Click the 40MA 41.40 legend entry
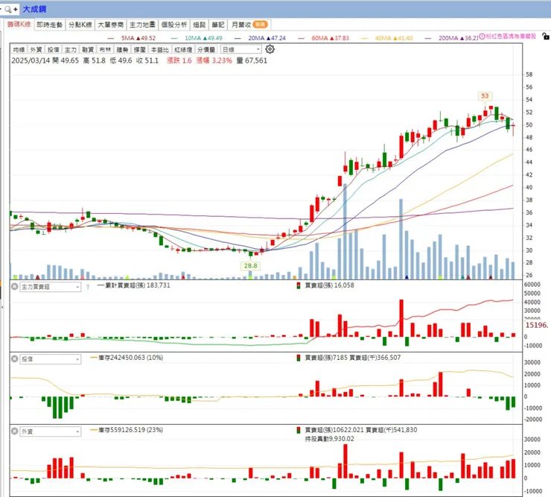Screen dimensions: 551x497 [x=387, y=38]
